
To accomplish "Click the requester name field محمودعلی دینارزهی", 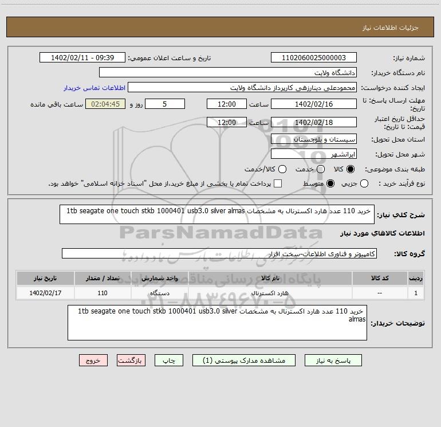I will 242,88.
